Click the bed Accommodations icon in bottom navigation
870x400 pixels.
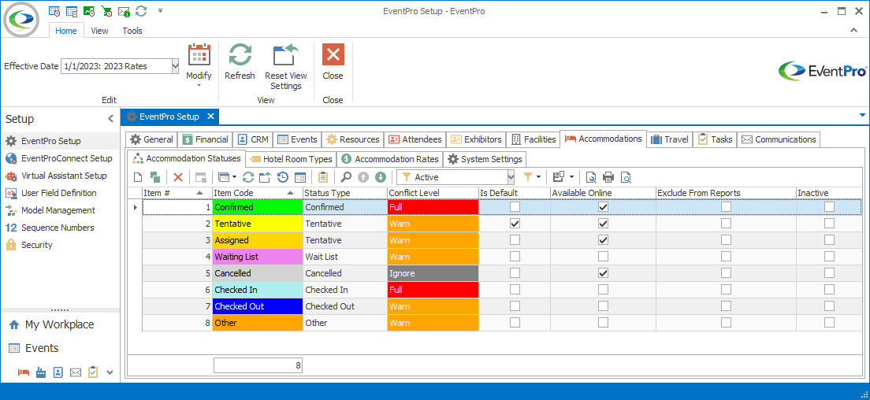tap(24, 372)
